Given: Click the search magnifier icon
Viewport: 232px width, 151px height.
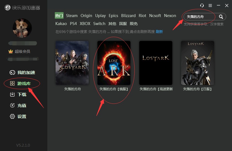Looking at the screenshot, I should [x=221, y=17].
